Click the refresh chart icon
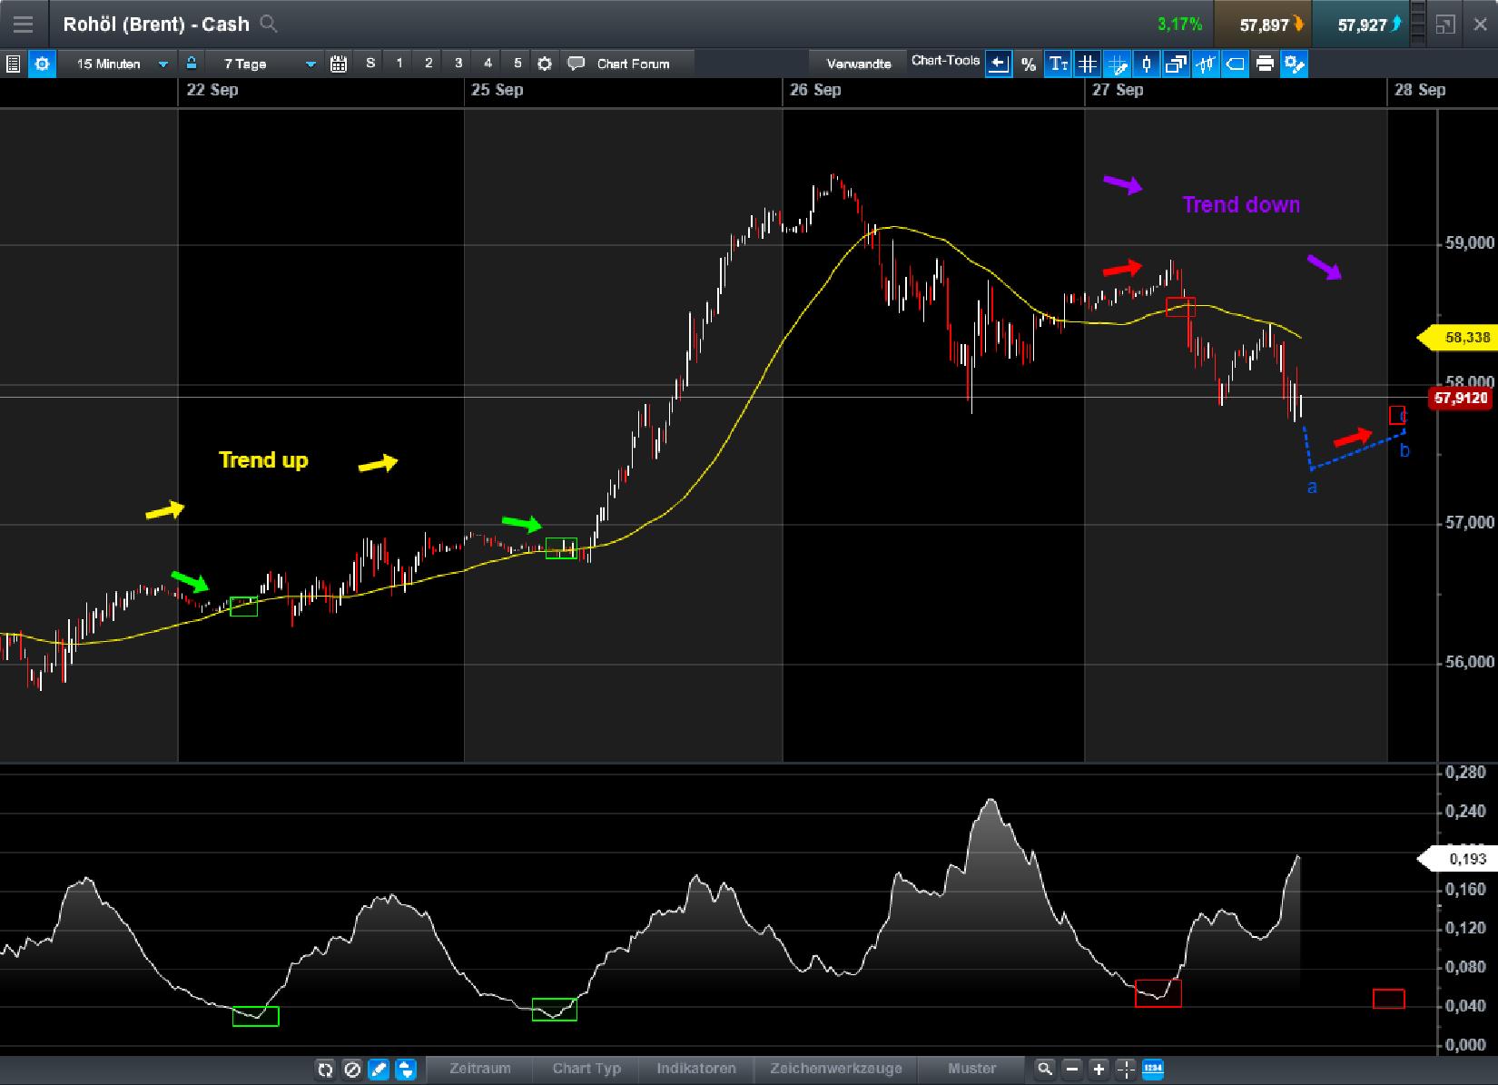 pos(324,1070)
